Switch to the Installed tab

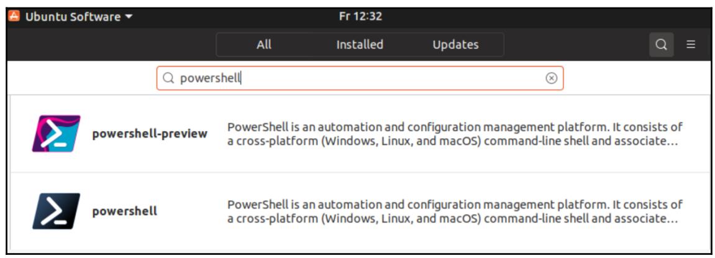(360, 45)
